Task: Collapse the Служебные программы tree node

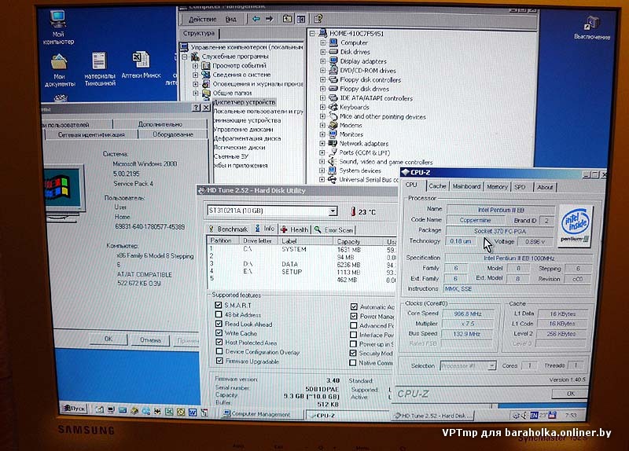Action: coord(185,57)
